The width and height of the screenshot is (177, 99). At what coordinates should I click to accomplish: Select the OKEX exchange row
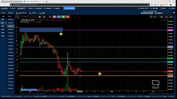click(3, 36)
